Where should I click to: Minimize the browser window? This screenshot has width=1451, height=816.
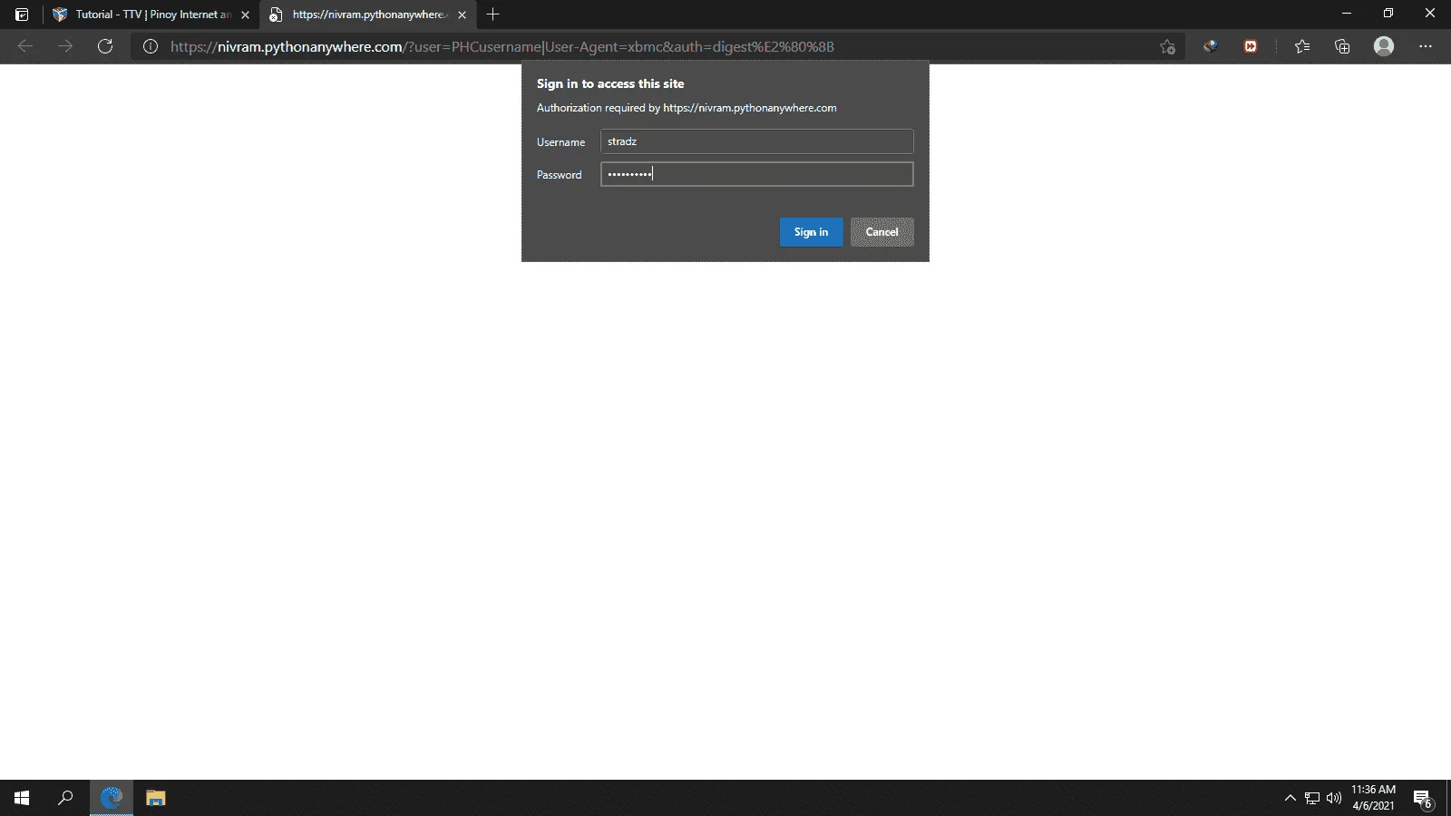click(1347, 14)
